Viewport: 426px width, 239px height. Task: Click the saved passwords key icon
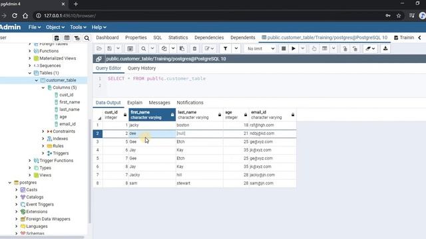pyautogui.click(x=388, y=16)
